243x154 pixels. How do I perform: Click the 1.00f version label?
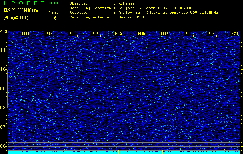click(54, 3)
